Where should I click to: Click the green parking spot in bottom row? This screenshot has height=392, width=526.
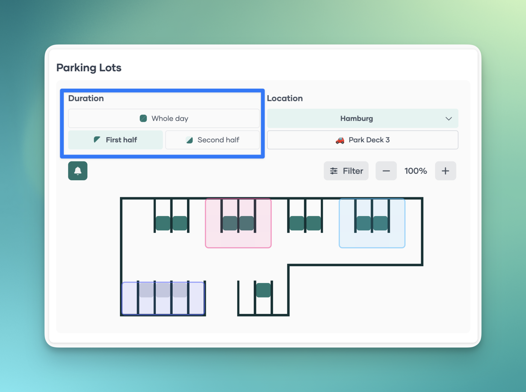click(263, 290)
